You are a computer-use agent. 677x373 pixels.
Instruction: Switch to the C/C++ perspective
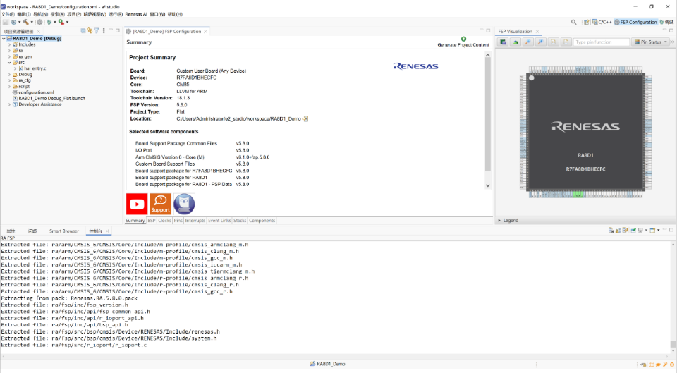point(602,22)
